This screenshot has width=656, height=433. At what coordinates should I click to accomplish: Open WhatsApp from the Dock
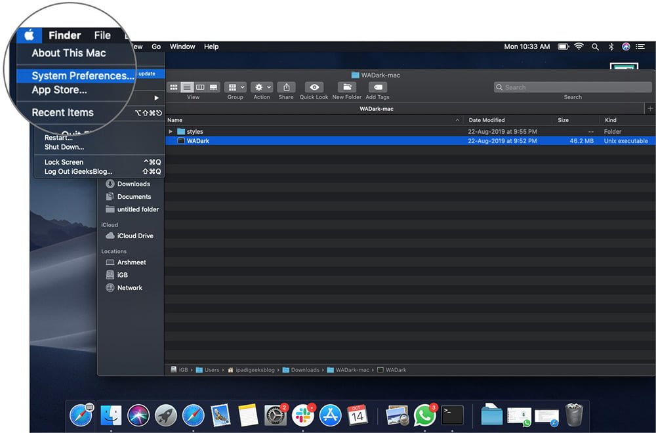tap(424, 416)
